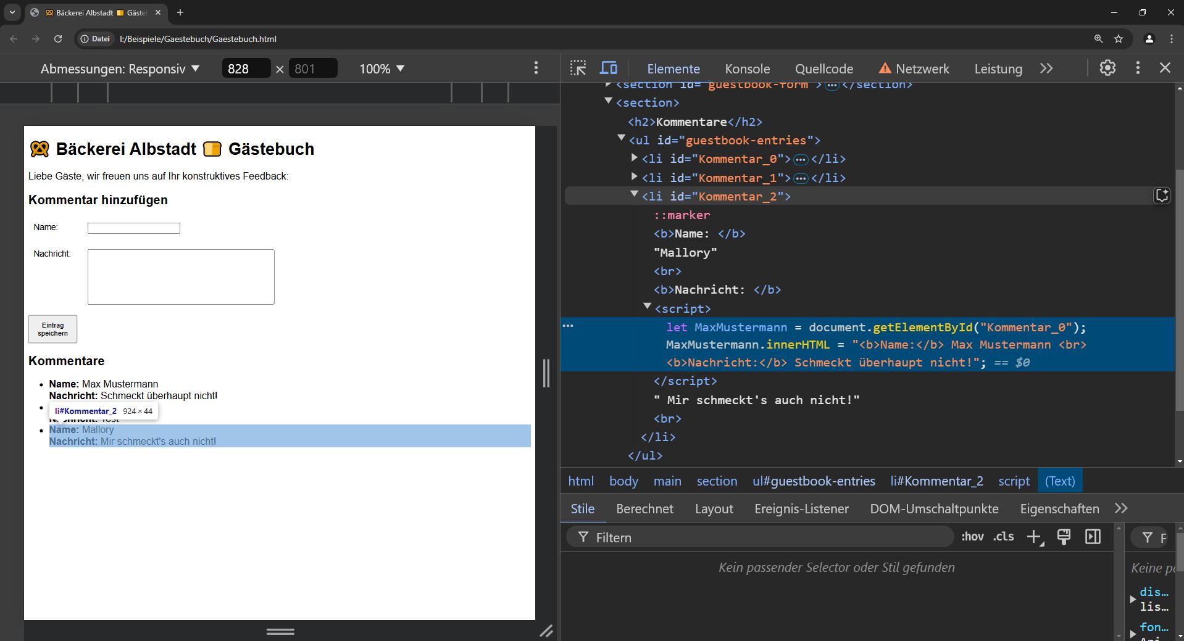Viewport: 1184px width, 641px height.
Task: Select li#Kommentar_2 in breadcrumb
Action: [936, 481]
